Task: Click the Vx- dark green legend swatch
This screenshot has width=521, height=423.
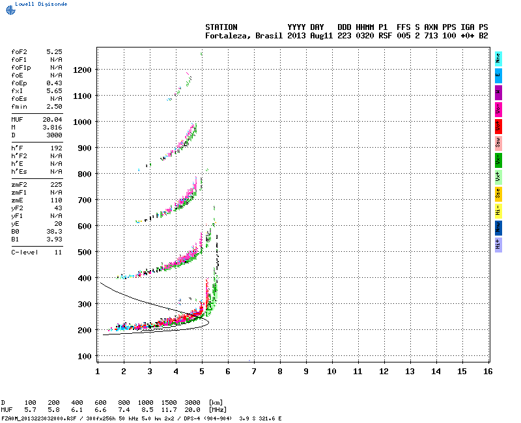Action: tap(498, 160)
